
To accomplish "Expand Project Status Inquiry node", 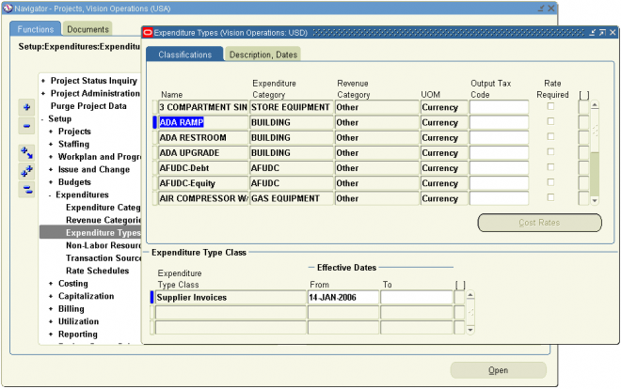I will (x=43, y=81).
